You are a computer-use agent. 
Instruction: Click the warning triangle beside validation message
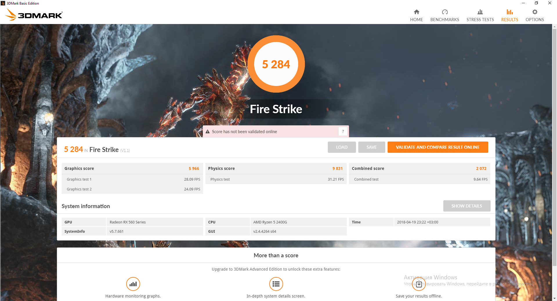(208, 132)
